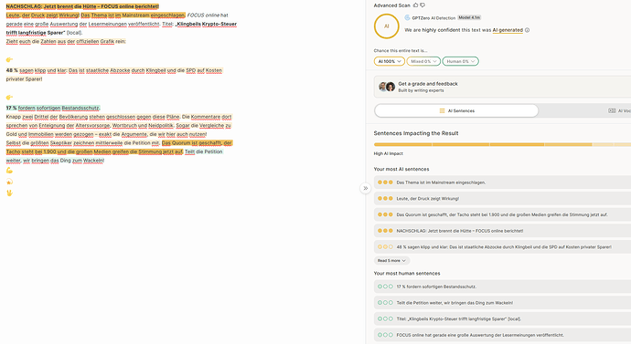The height and width of the screenshot is (344, 631).
Task: Click the list icon in AI Sentences tab
Action: 442,110
